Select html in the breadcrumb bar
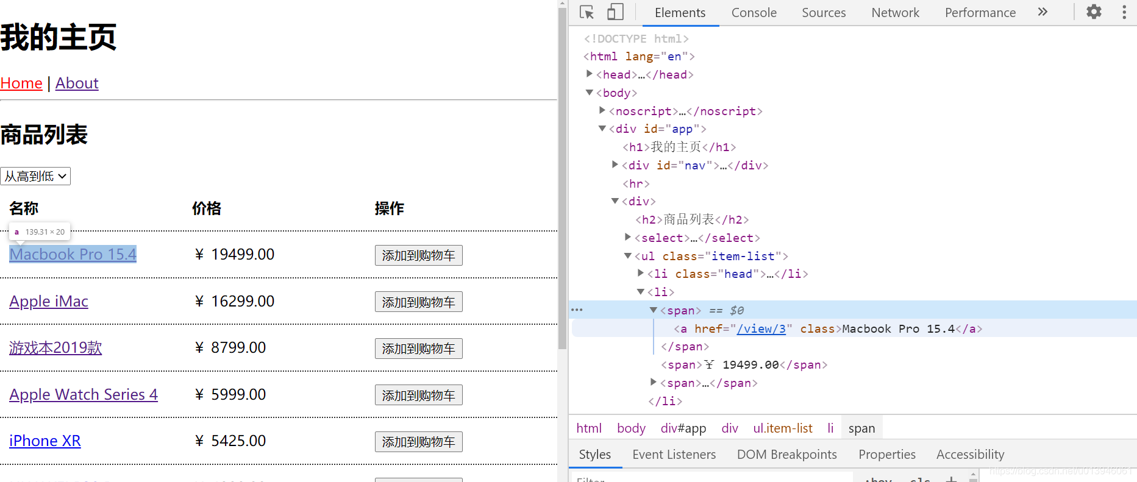 [x=589, y=428]
